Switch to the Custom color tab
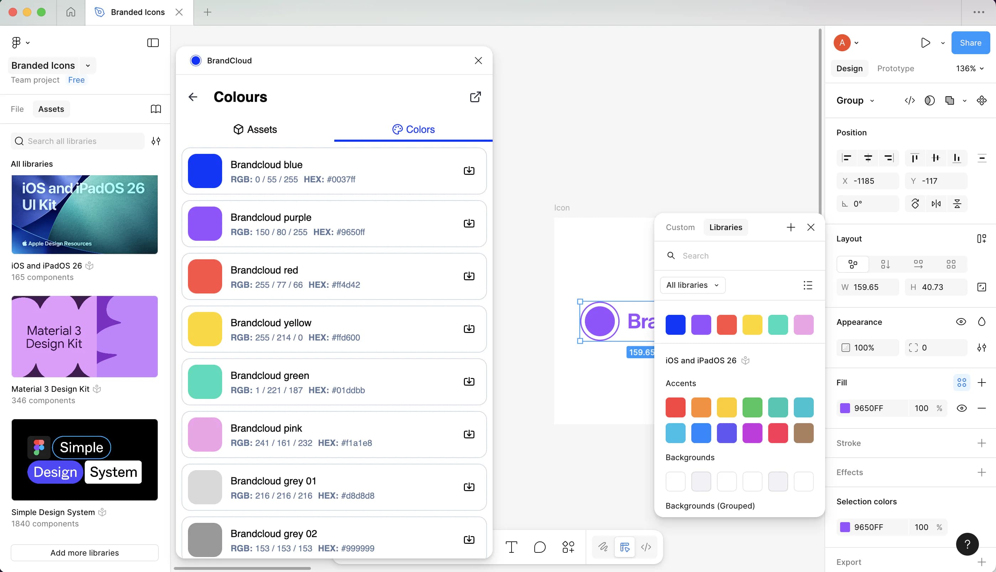 point(680,227)
